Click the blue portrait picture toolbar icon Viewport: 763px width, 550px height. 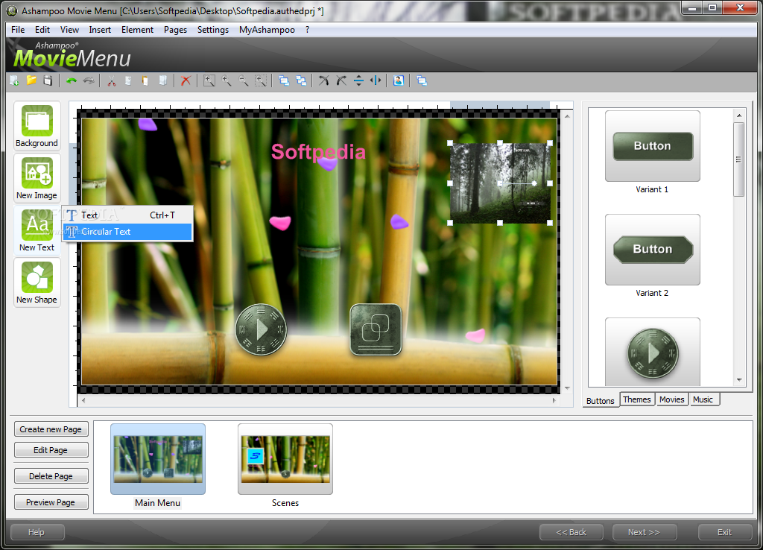click(x=399, y=80)
